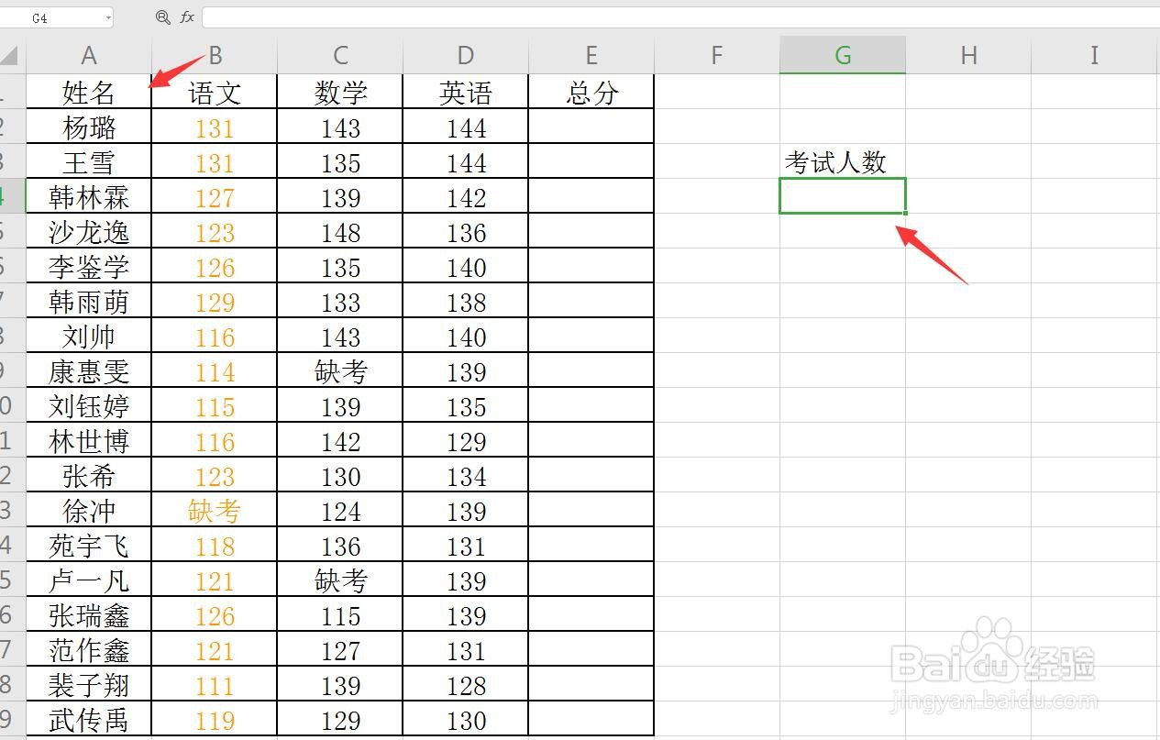Click 徐冲's 语文 cell showing 缺考
This screenshot has height=740, width=1160.
[215, 510]
